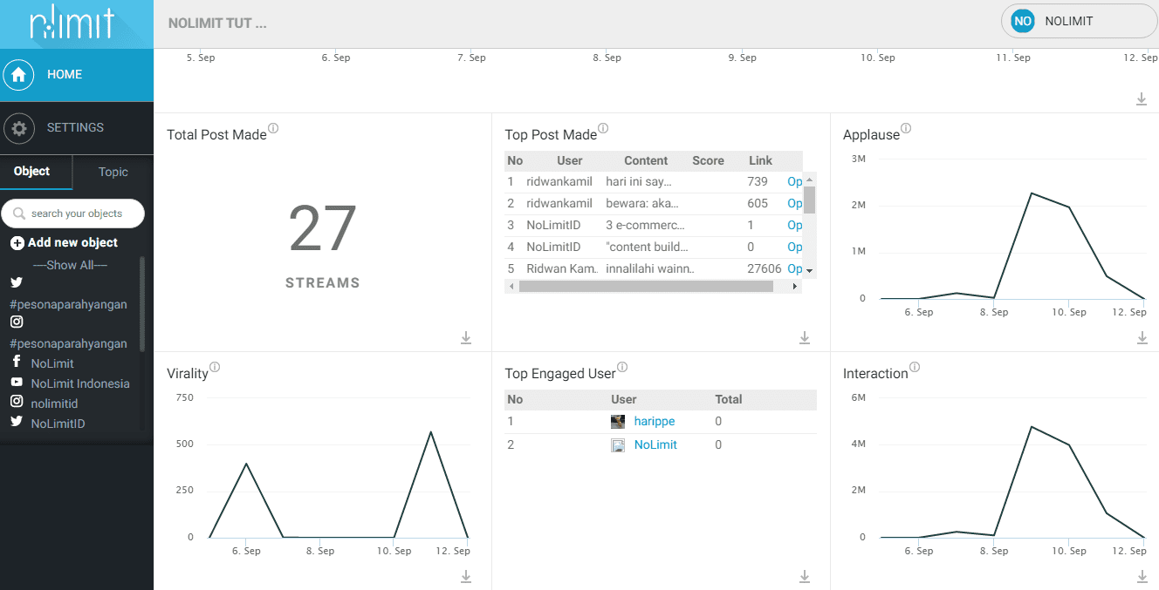The image size is (1159, 590).
Task: Click the search your objects field
Action: (73, 214)
